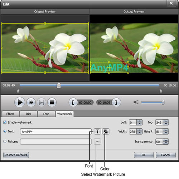This screenshot has height=179, width=179.
Task: Mute audio using the speaker icon
Action: pos(136,102)
